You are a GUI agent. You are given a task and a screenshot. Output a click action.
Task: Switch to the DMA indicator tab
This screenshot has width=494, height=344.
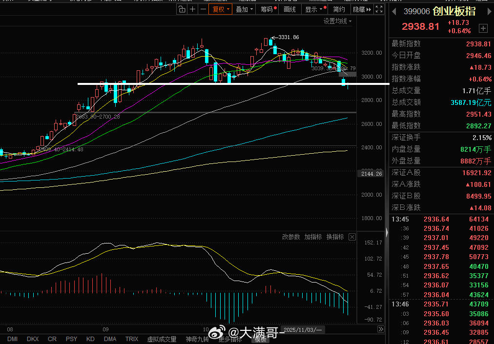110,339
